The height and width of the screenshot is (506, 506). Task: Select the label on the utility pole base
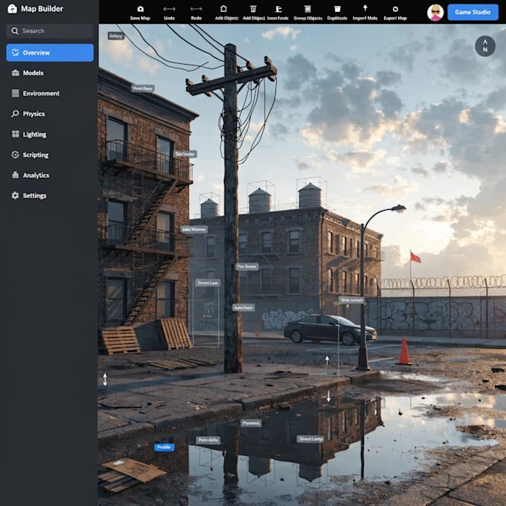243,308
